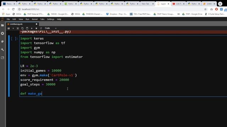Restart the kernel with the refresh icon
The width and height of the screenshot is (227, 127).
[41, 28]
